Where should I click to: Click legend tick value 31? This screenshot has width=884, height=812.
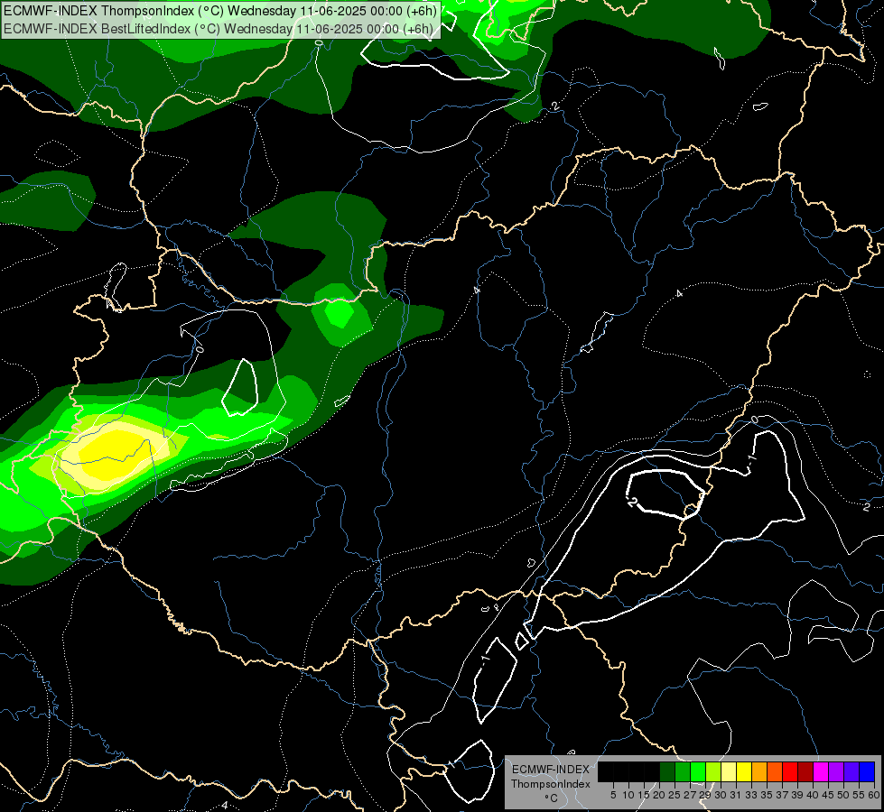coord(736,795)
